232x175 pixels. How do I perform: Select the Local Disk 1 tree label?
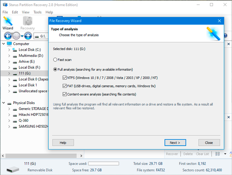tap(28, 85)
